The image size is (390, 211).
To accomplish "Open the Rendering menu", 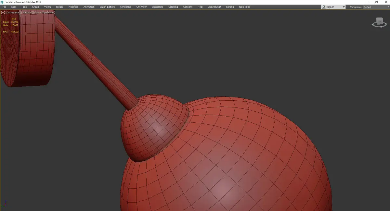I will pyautogui.click(x=125, y=7).
